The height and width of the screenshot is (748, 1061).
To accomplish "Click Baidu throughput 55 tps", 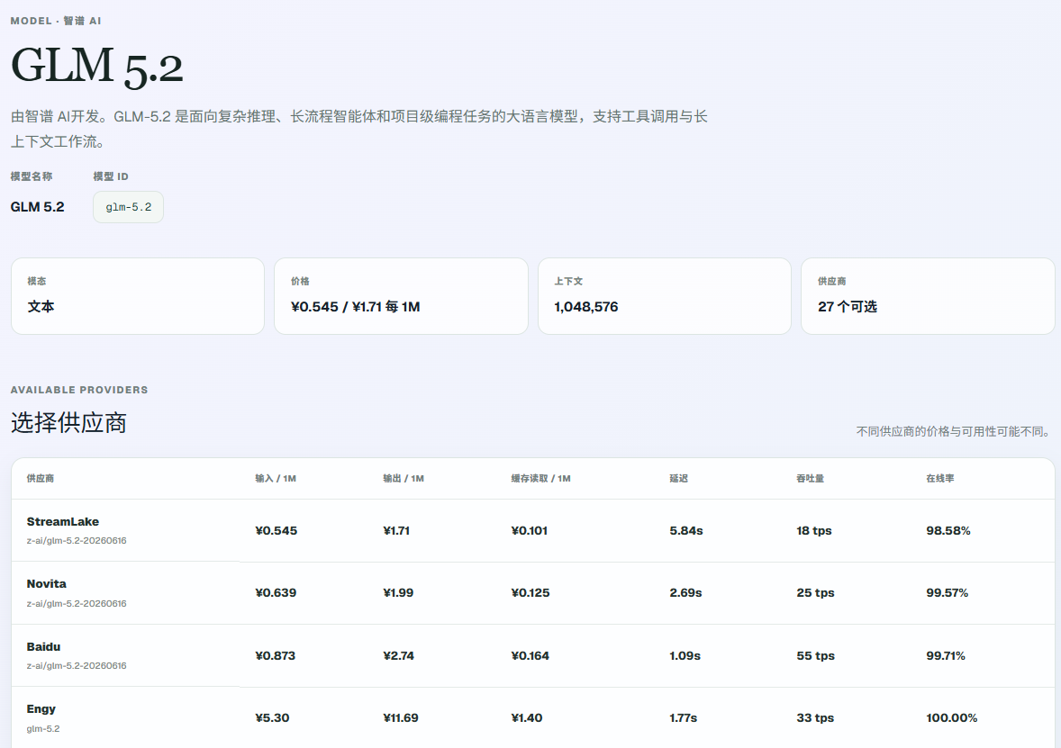I will (x=815, y=656).
